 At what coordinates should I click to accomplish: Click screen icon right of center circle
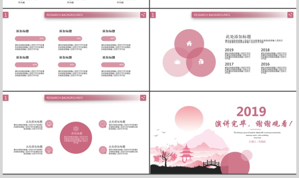(x=103, y=124)
